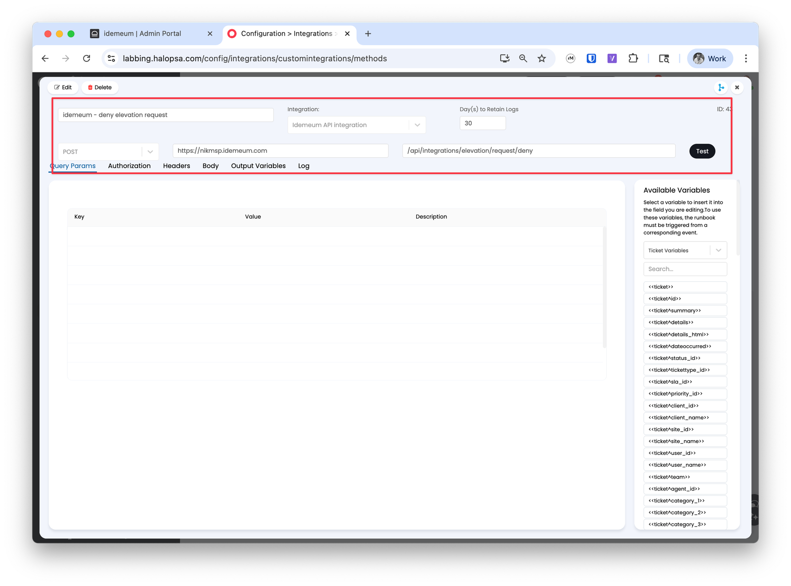Open the Chrome three-dot menu

tap(746, 58)
